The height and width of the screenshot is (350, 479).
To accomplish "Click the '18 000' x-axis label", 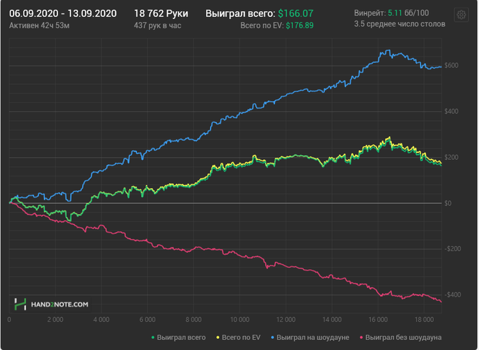I will [424, 320].
